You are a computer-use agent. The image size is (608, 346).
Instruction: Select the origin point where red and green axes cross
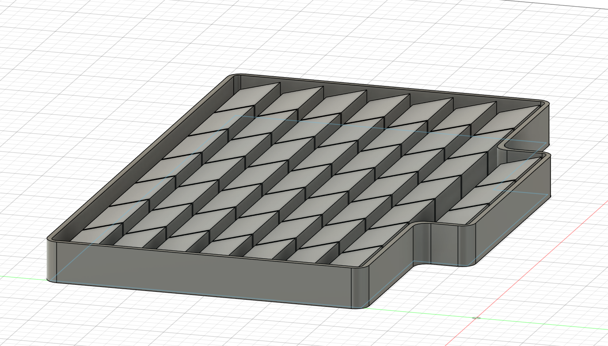[476, 318]
